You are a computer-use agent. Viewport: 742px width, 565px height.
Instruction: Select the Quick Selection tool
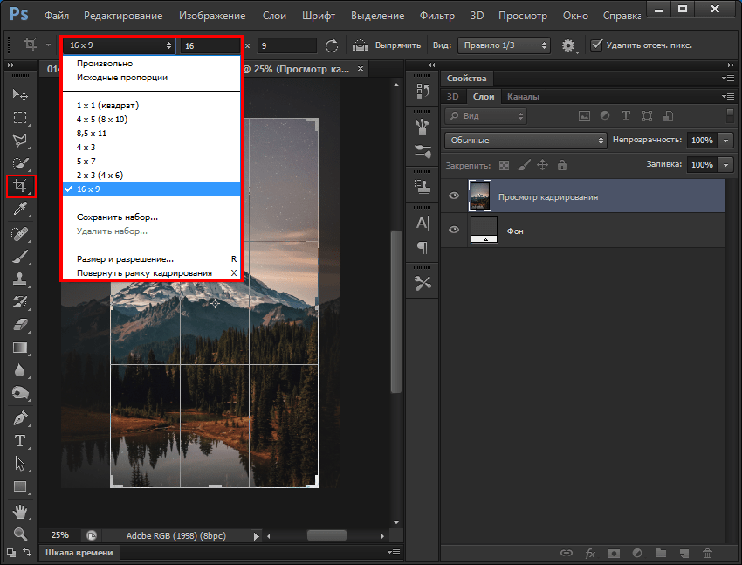[20, 163]
